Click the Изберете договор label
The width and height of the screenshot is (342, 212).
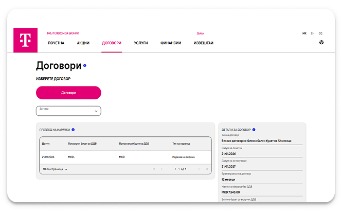(53, 79)
